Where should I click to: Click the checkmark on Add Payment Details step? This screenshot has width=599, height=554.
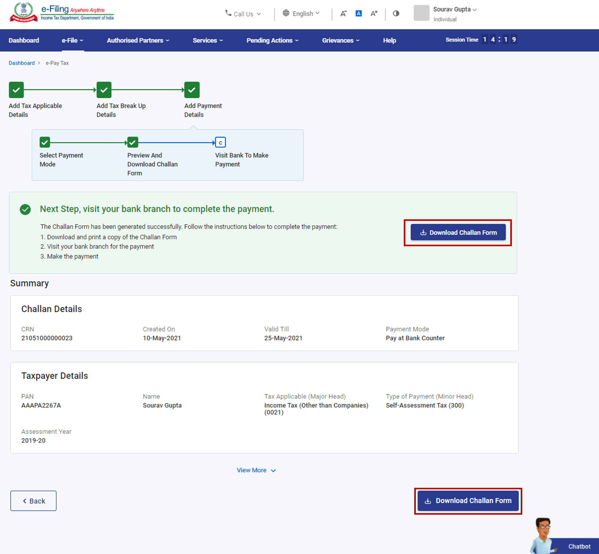[x=192, y=90]
